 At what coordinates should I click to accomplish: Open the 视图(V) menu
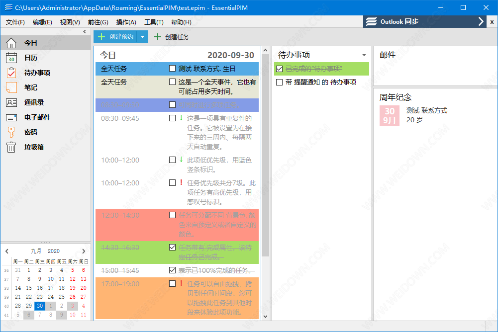[x=70, y=22]
